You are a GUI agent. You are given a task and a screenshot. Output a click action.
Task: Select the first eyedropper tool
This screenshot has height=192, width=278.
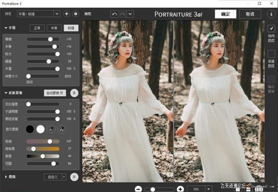[52, 128]
